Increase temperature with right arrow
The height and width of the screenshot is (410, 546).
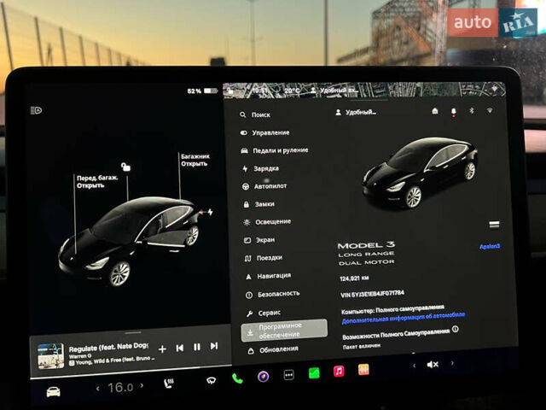click(x=142, y=385)
